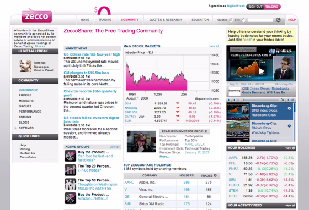This screenshot has width=309, height=210.
Task: Select the CRB Index Drops clip thumbnail
Action: 238,112
